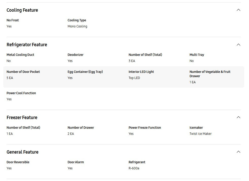This screenshot has height=181, width=249.
Task: Click the Metal Cooling Duct label
Action: 20,55
